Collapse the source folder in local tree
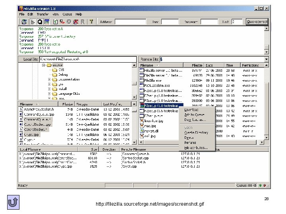Image resolution: width=286 pixels, height=214 pixels. coord(43,65)
